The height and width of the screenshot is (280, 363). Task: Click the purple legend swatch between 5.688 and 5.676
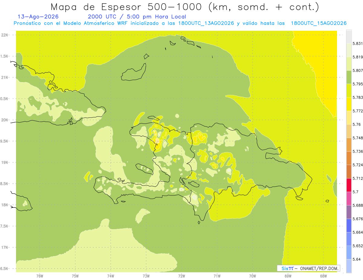[x=349, y=212]
